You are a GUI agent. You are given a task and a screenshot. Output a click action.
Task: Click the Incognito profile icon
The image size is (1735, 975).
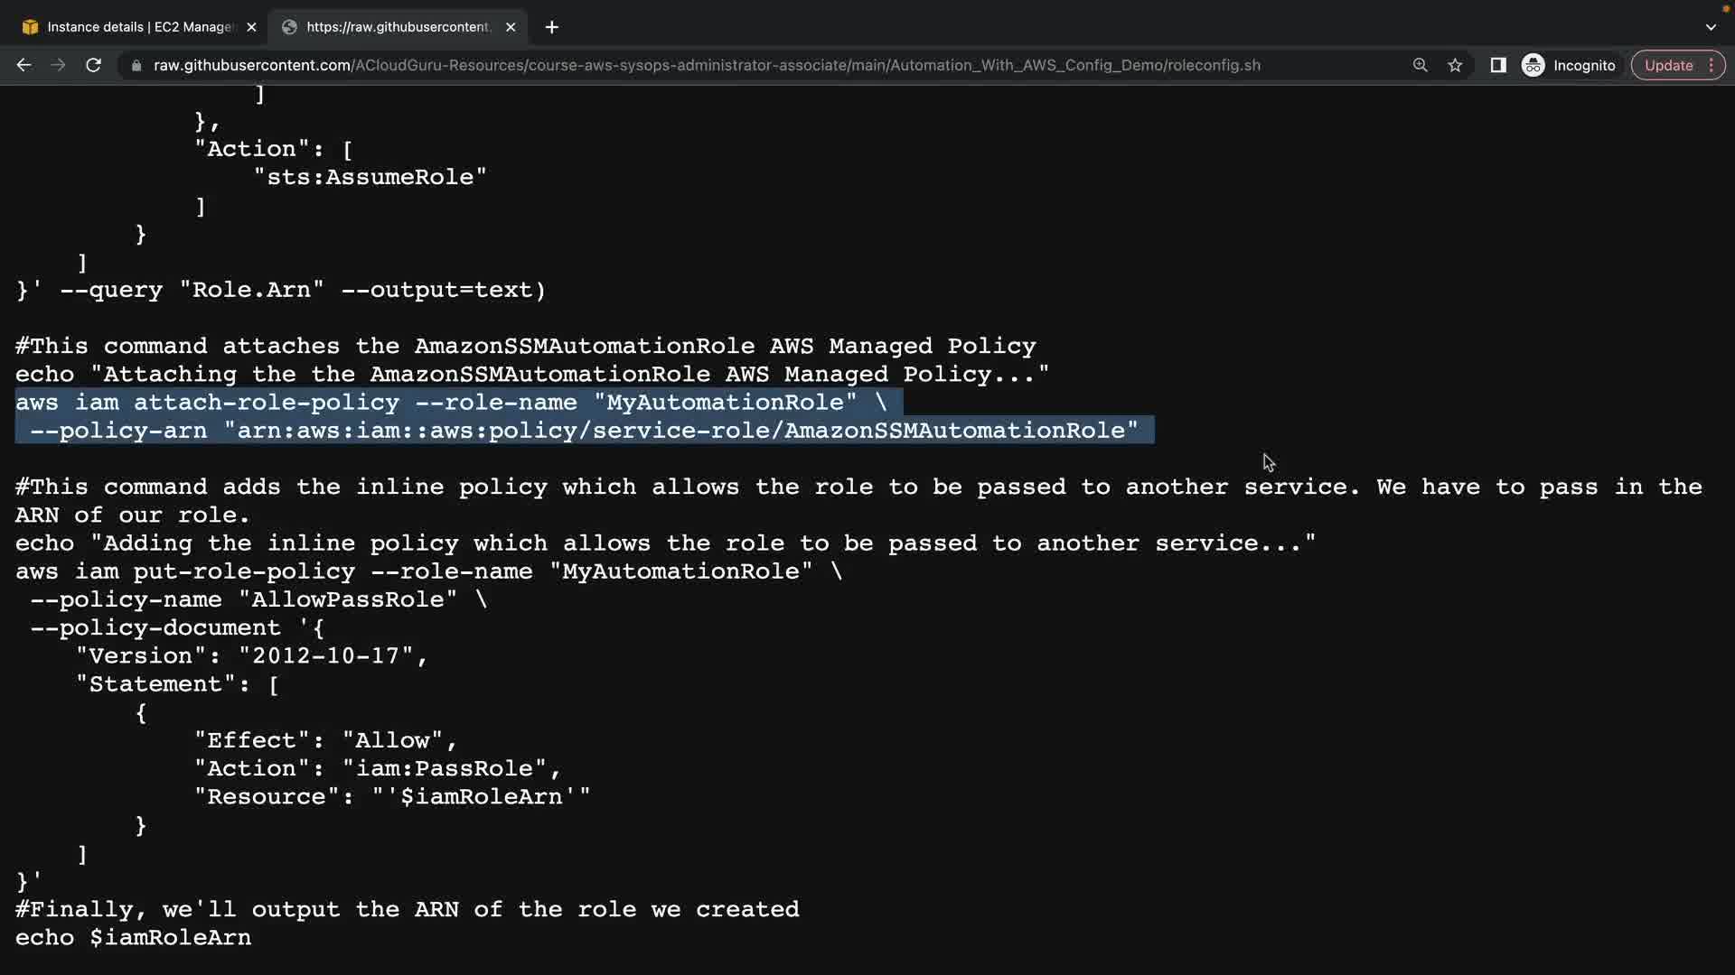[x=1533, y=65]
